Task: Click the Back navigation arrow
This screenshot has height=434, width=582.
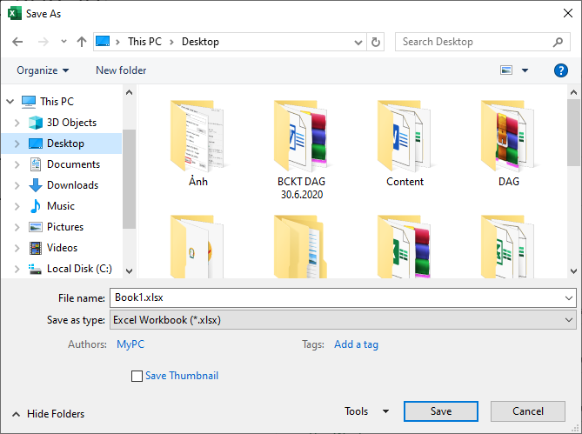Action: [x=17, y=42]
